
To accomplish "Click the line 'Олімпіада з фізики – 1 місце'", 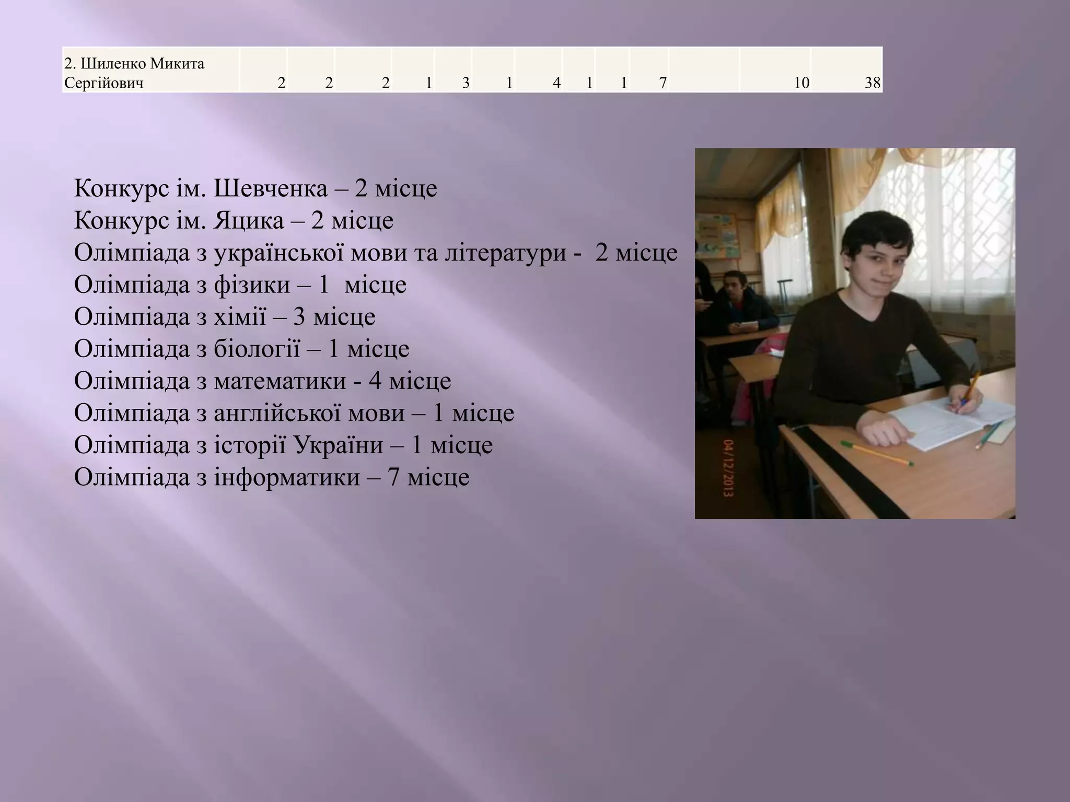I will pyautogui.click(x=240, y=285).
